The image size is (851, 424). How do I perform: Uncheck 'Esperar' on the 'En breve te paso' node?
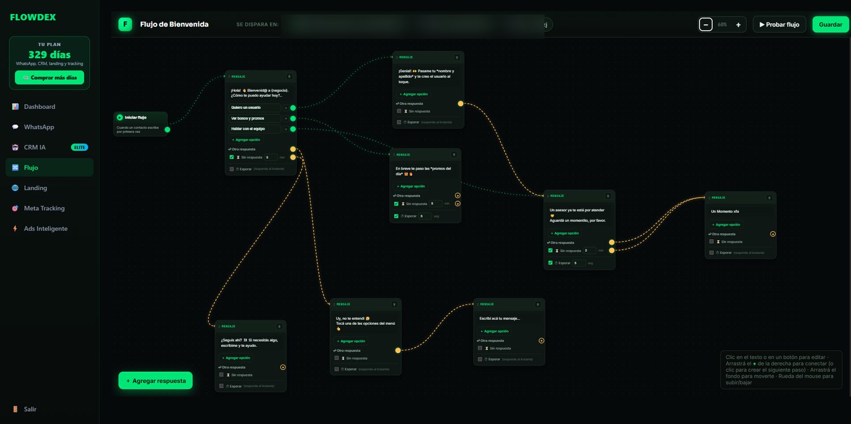point(397,216)
